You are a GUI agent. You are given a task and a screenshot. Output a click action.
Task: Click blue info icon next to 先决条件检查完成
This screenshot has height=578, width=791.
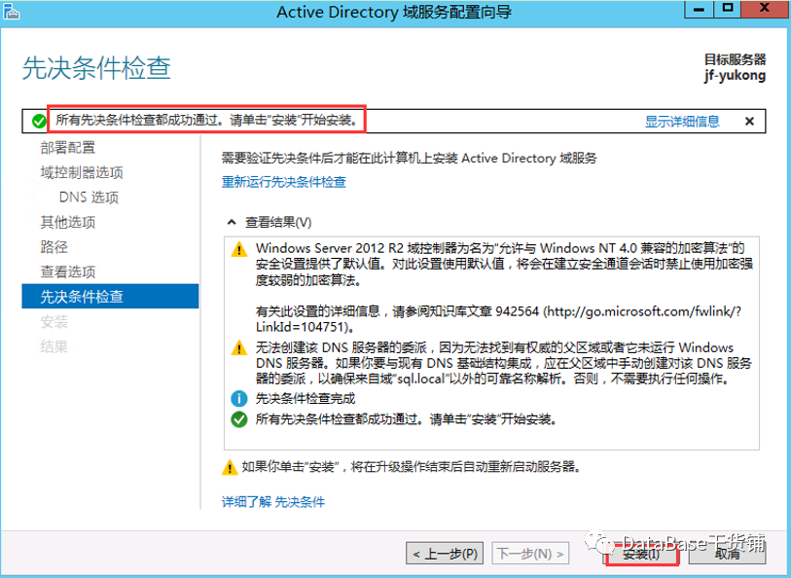(x=238, y=398)
